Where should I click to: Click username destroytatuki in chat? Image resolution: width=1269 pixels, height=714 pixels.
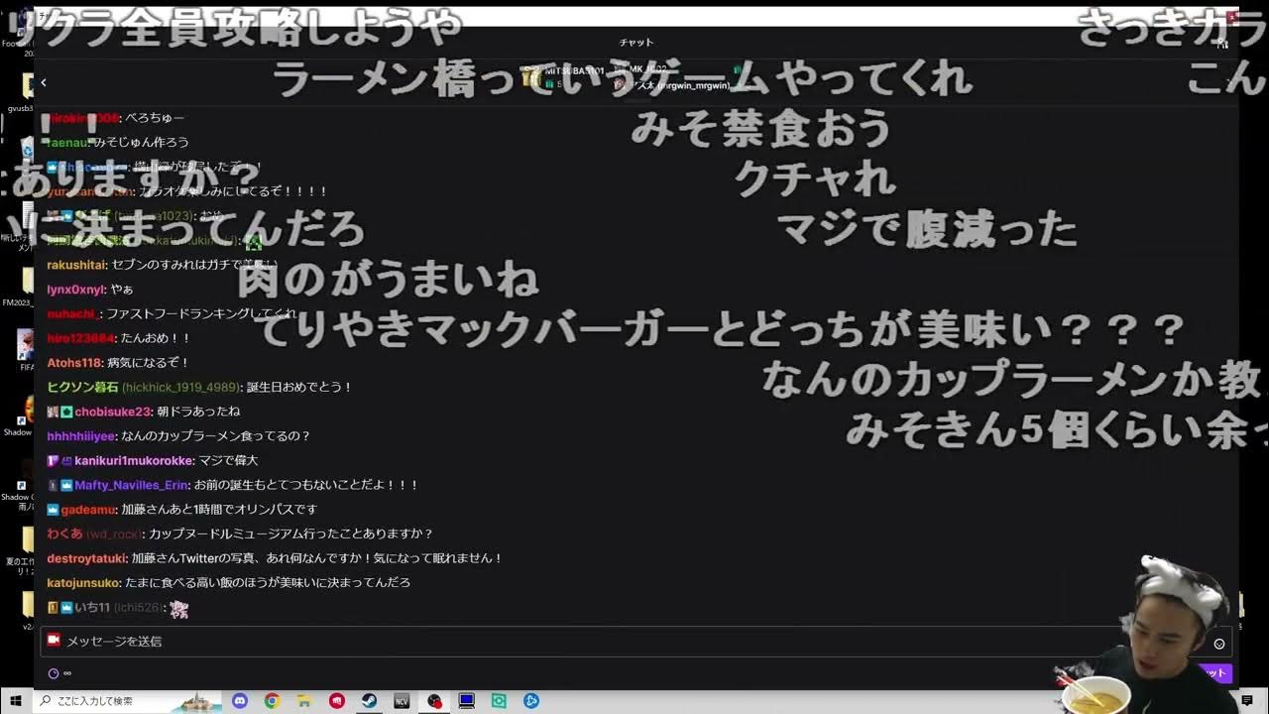(x=86, y=558)
